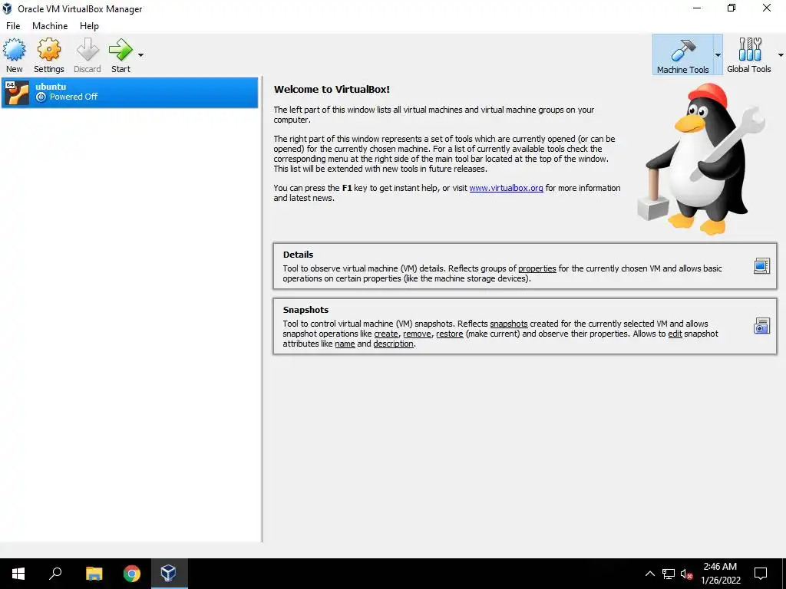Image resolution: width=786 pixels, height=589 pixels.
Task: Click the remove link in Snapshots
Action: pyautogui.click(x=417, y=334)
